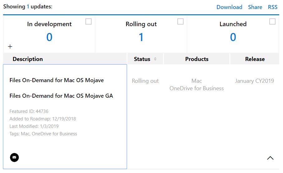
Task: Click the sort arrows beside Status
Action: pos(155,59)
